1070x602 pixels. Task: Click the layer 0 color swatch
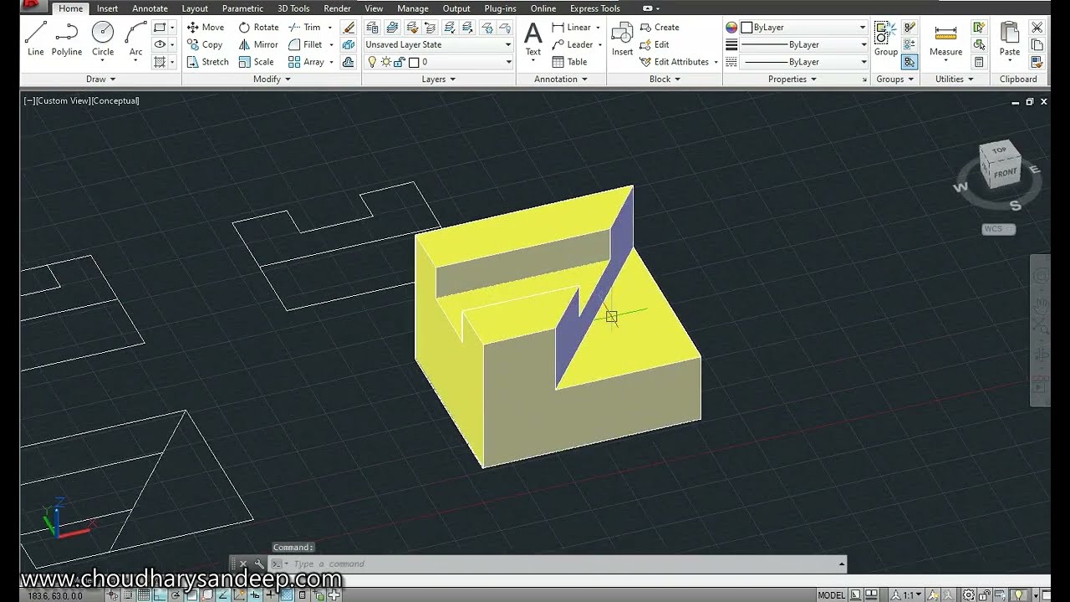point(413,62)
